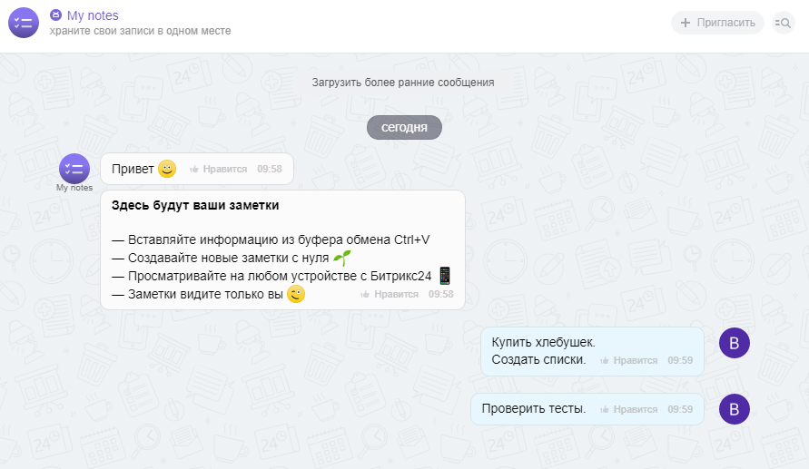Image resolution: width=809 pixels, height=469 pixels.
Task: Click the line Вставляйте информацию из буфера обмена
Action: tap(271, 239)
